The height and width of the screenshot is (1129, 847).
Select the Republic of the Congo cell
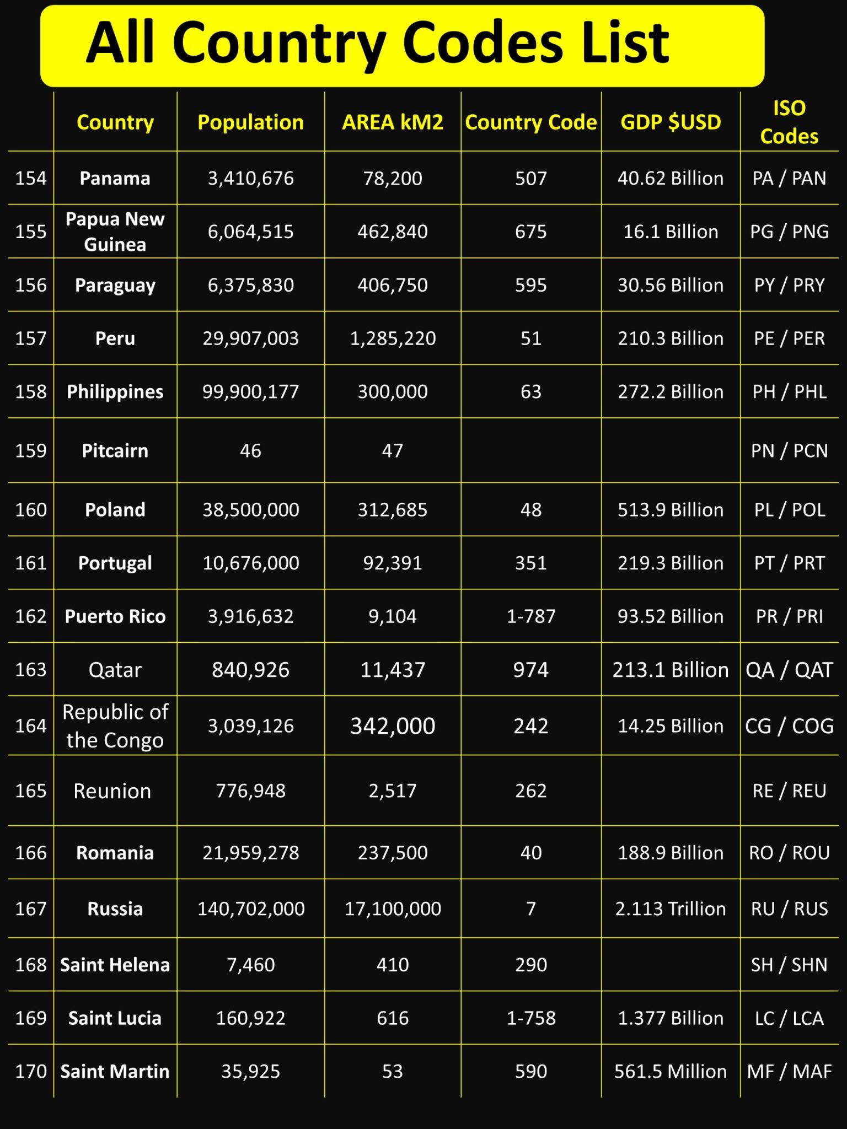[x=115, y=726]
